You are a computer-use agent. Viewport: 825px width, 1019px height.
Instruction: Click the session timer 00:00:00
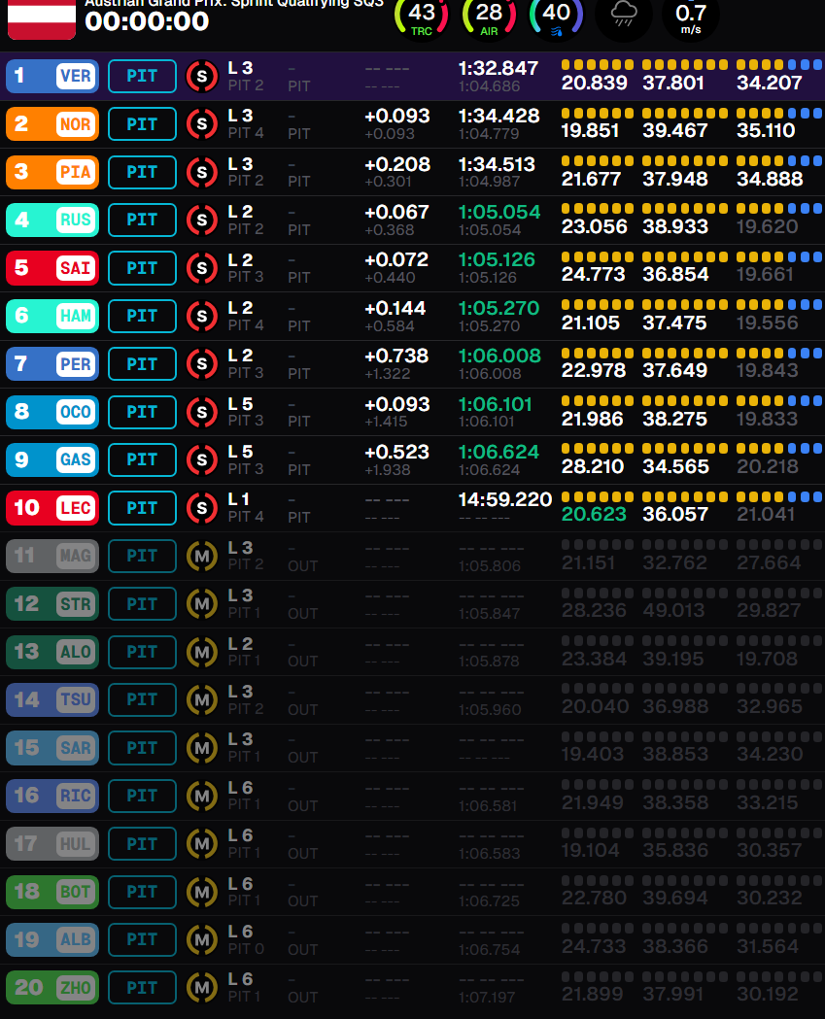pyautogui.click(x=147, y=22)
